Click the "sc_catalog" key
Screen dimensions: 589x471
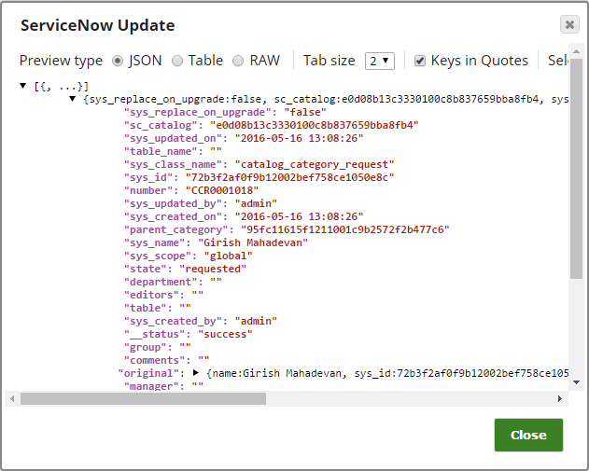(163, 125)
